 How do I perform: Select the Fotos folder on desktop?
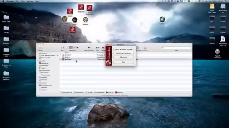tap(212, 30)
